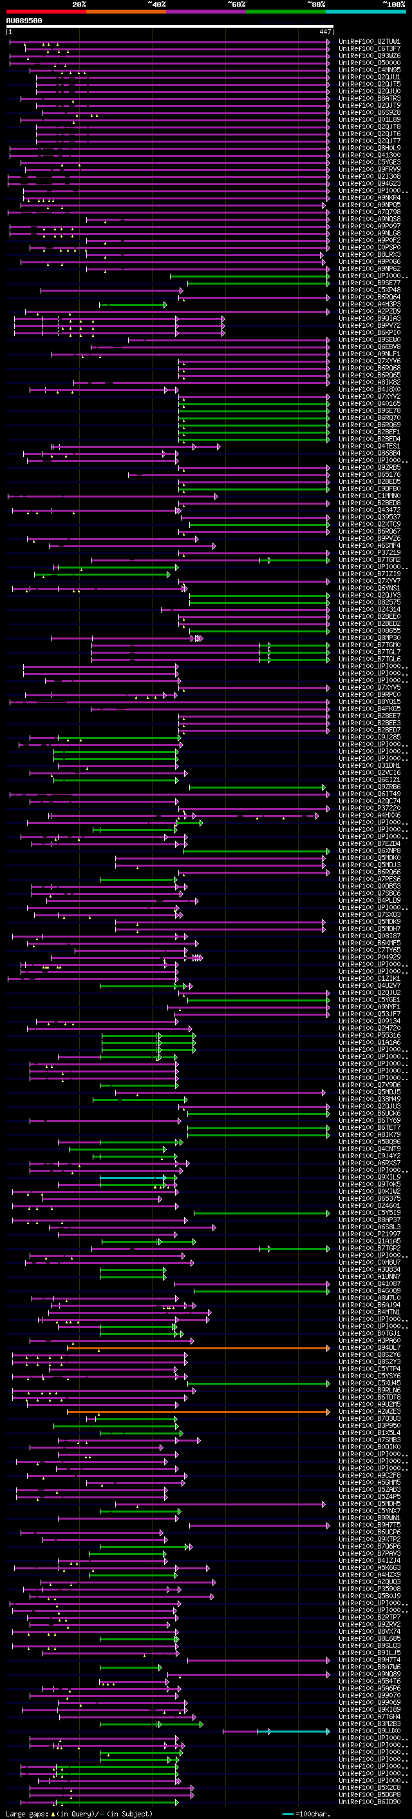Select subject UniRef100_O65176
Image resolution: width=412 pixels, height=1819 pixels.
[x=370, y=474]
